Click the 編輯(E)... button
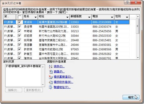 (14, 90)
